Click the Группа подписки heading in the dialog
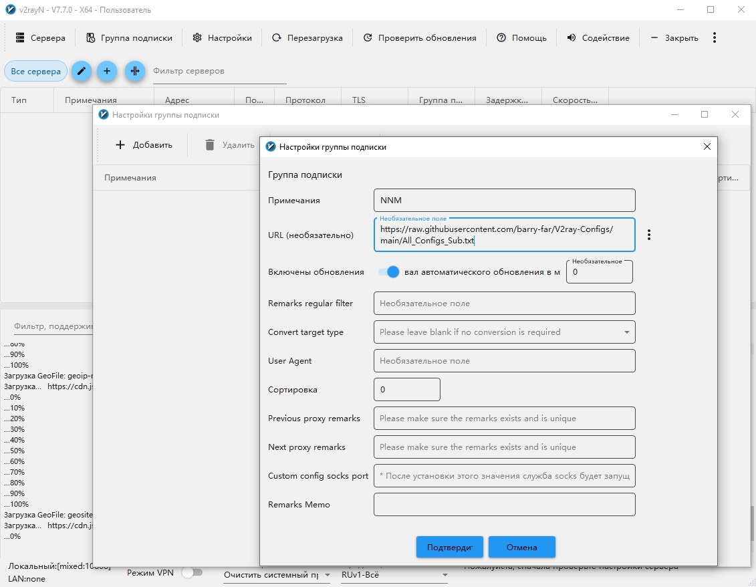The height and width of the screenshot is (587, 756). (x=305, y=174)
